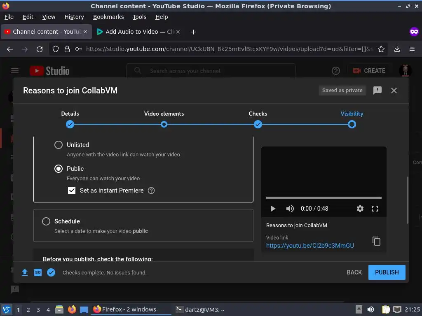Viewport: 422px width, 316px height.
Task: Enter fullscreen on the video preview
Action: pos(375,209)
